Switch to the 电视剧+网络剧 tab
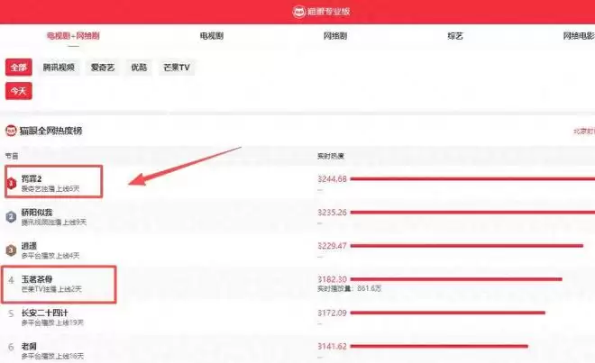The image size is (595, 363). click(x=74, y=36)
